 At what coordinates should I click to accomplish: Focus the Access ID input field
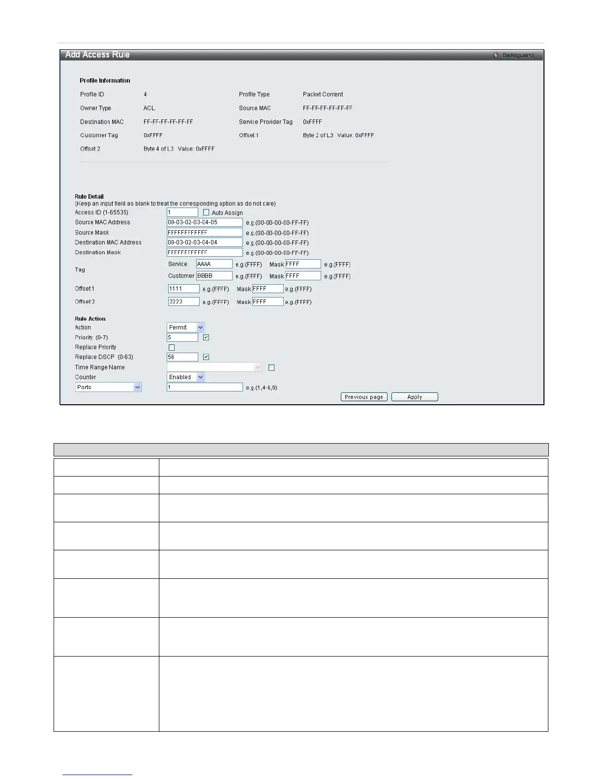click(x=182, y=212)
